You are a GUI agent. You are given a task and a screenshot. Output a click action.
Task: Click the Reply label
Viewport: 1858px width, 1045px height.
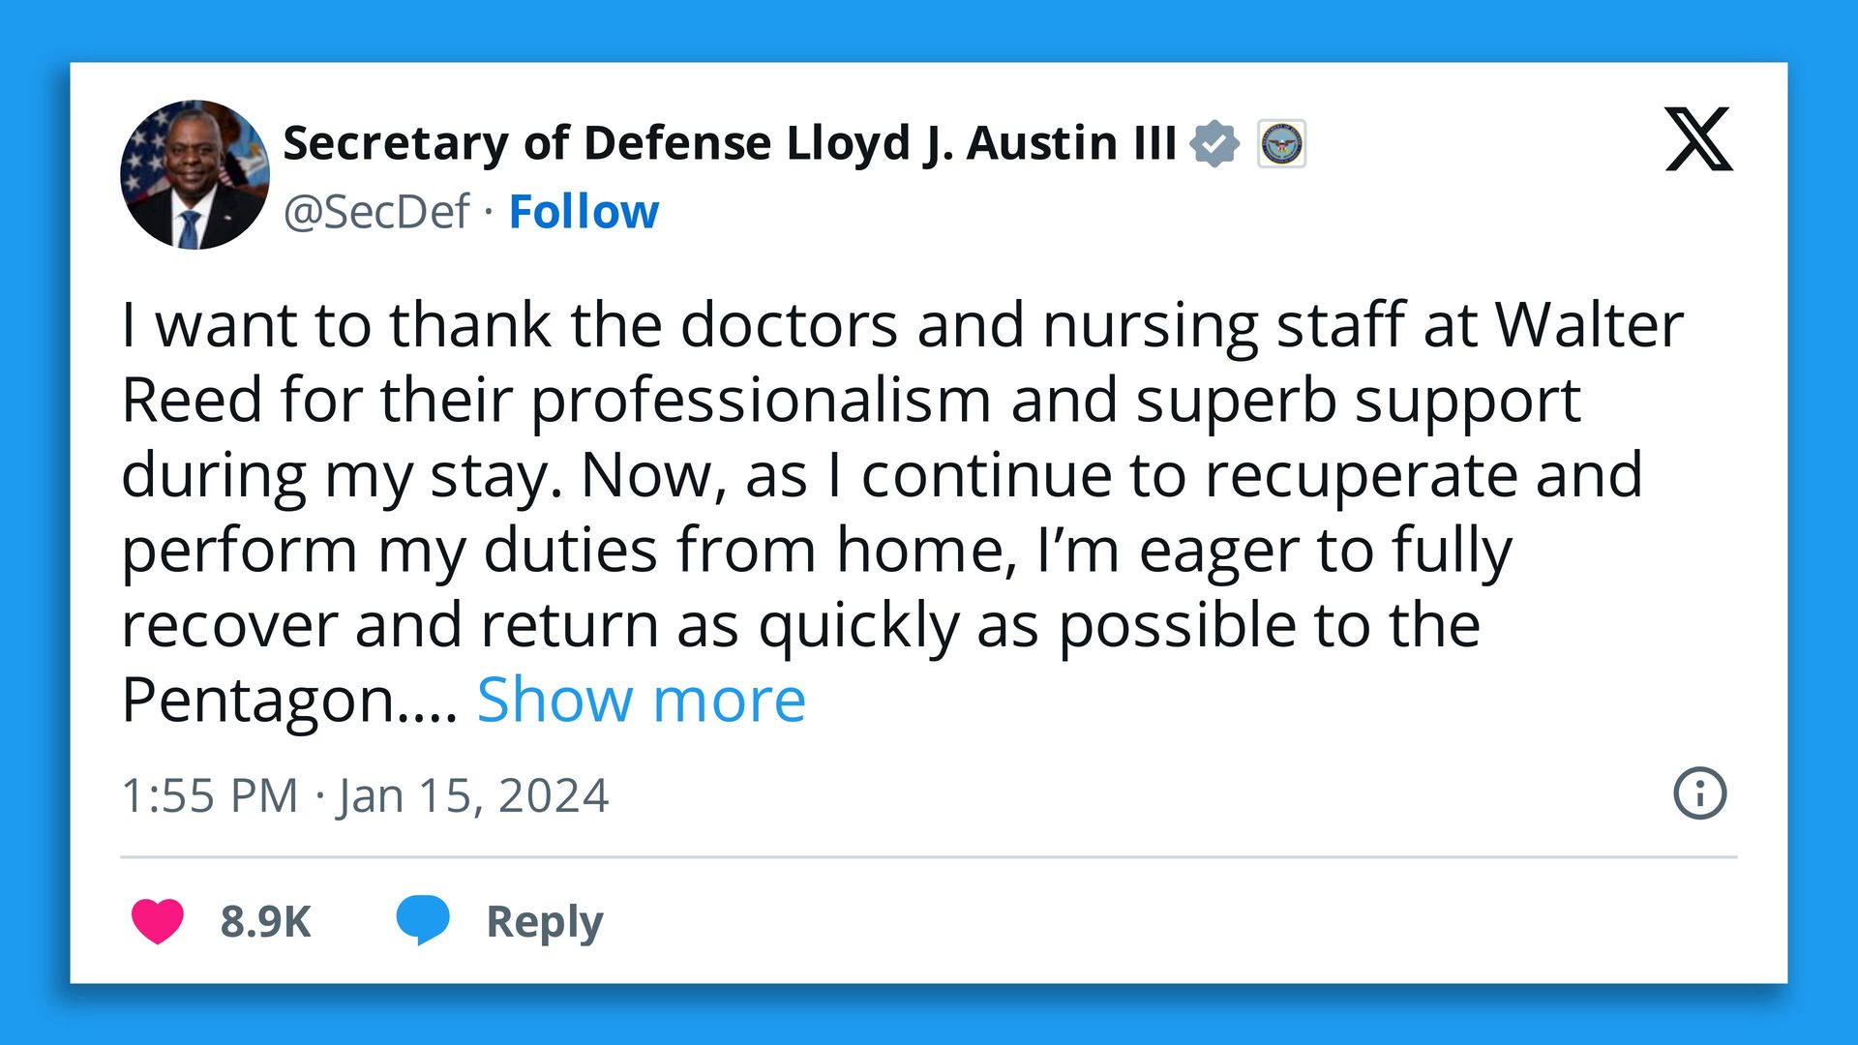click(x=544, y=921)
